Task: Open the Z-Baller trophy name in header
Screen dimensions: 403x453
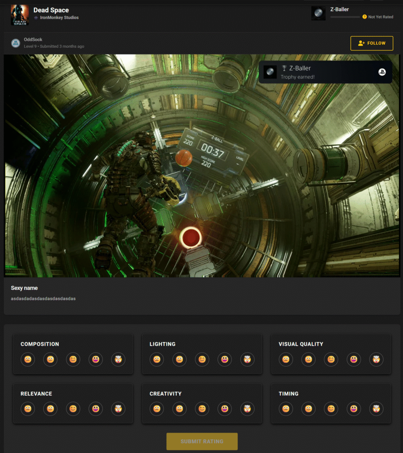Action: 339,10
